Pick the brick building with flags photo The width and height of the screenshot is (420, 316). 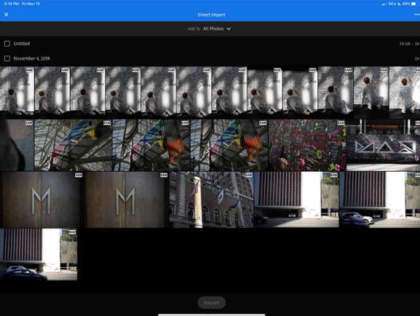(x=211, y=200)
